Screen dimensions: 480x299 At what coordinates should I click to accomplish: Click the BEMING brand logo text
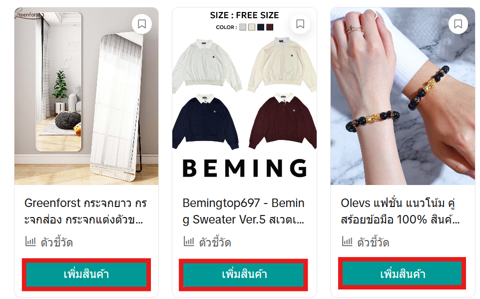coord(244,168)
